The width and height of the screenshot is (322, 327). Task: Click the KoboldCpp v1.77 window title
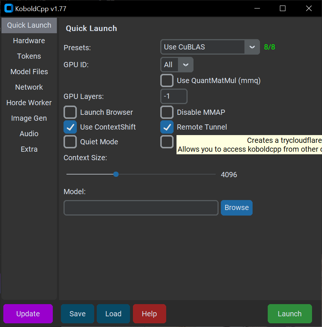pos(41,9)
